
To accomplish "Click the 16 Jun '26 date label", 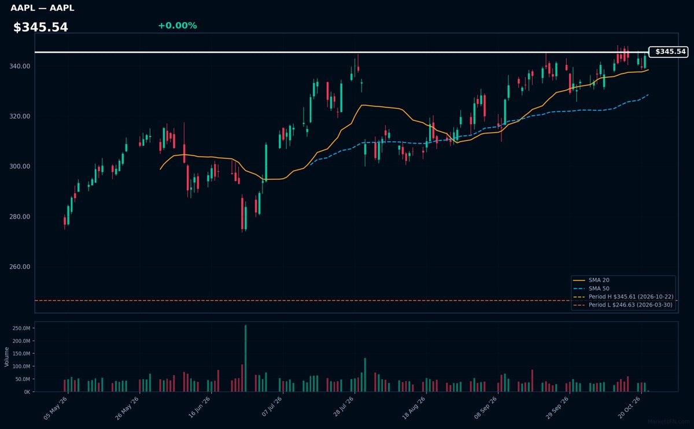I will point(199,408).
